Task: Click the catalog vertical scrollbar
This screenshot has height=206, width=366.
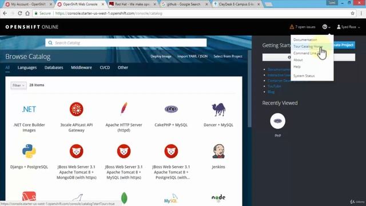Action: coord(249,88)
